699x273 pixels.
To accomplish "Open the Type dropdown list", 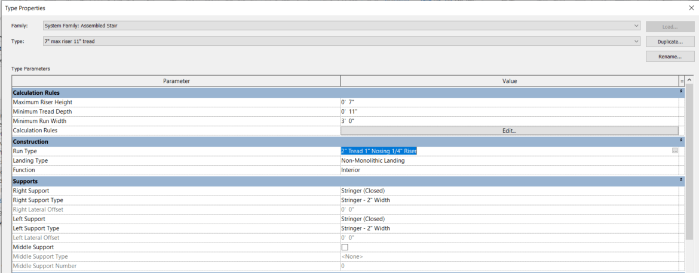I will pyautogui.click(x=637, y=41).
